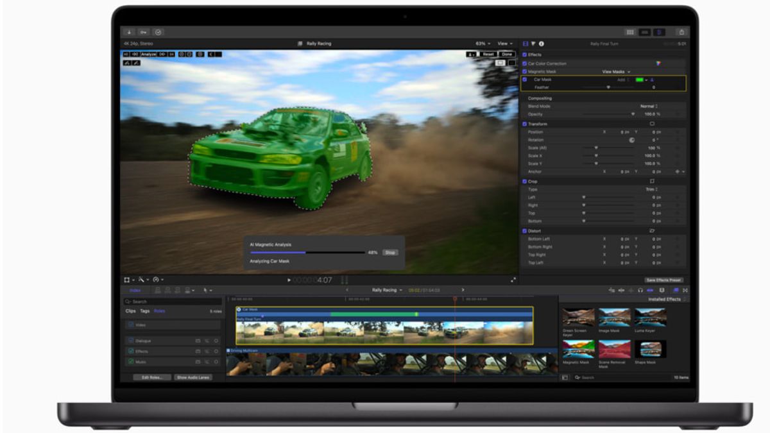The width and height of the screenshot is (770, 433).
Task: Click the share export icon
Action: pos(681,32)
